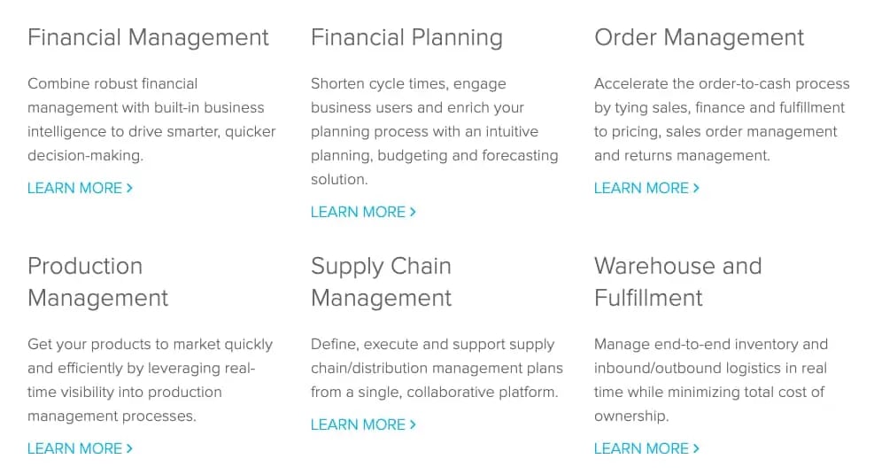
Task: Follow Learn More link for Warehouse and Fulfillment
Action: click(x=641, y=448)
